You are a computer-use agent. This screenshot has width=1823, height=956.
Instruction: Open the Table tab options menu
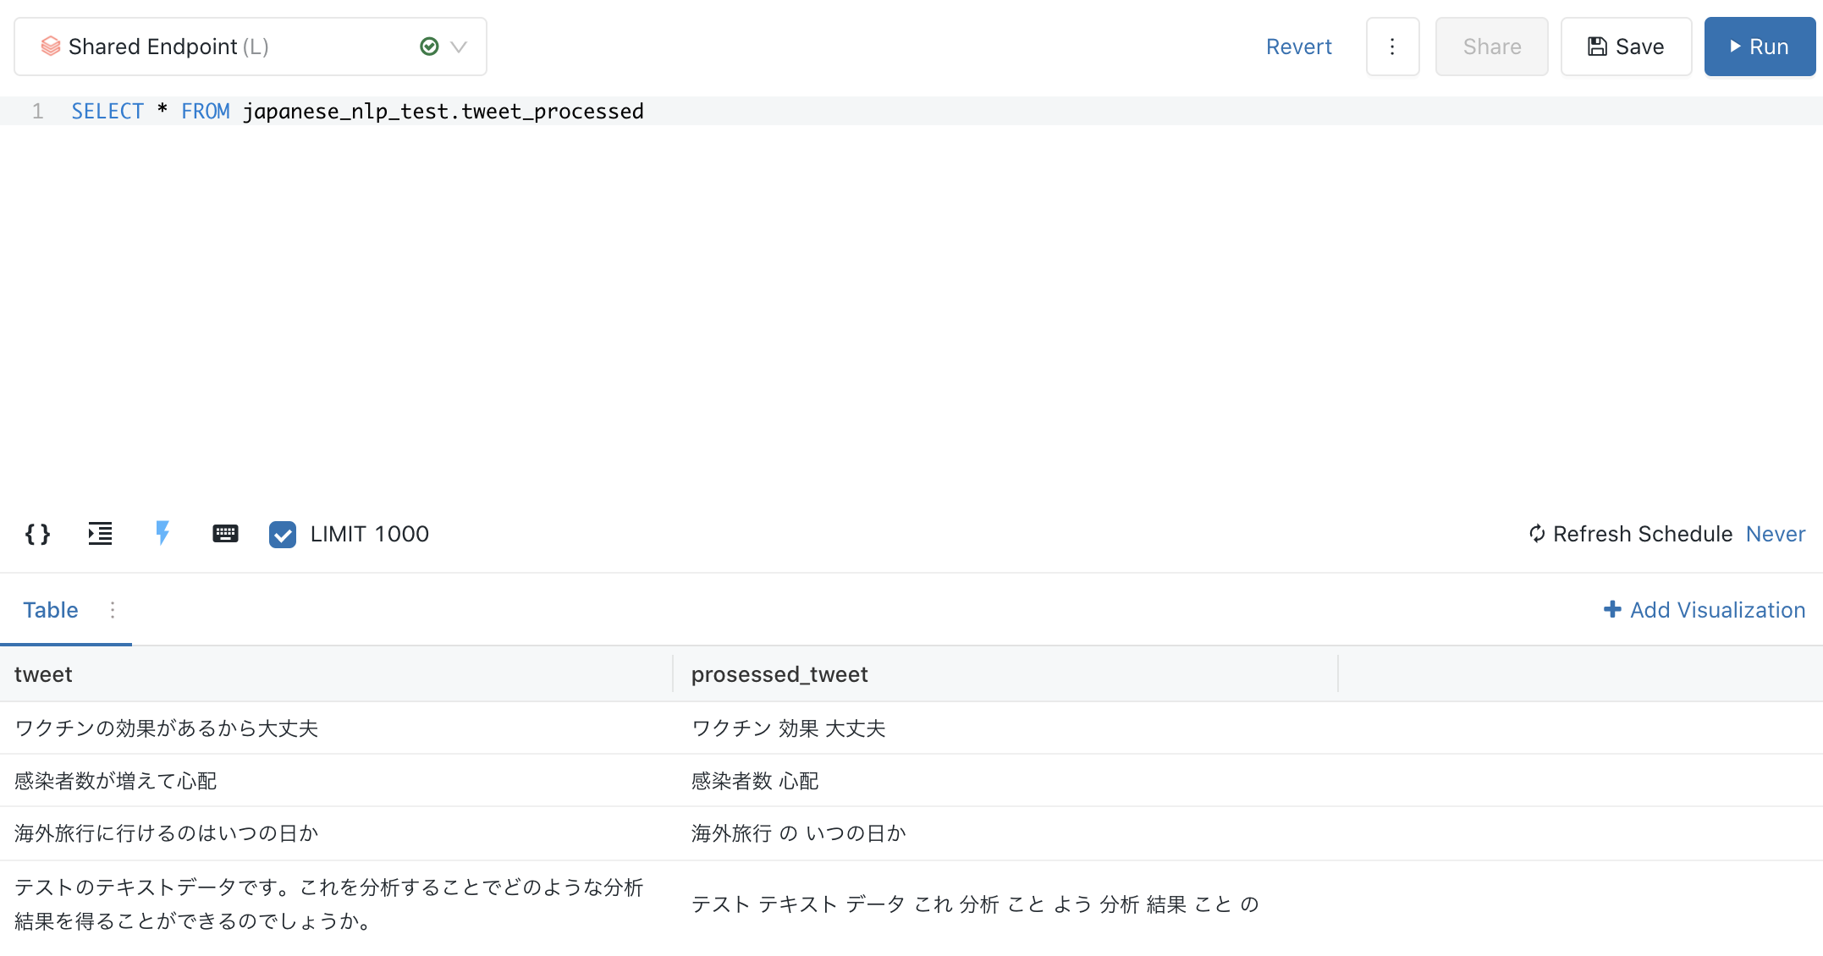click(x=113, y=610)
